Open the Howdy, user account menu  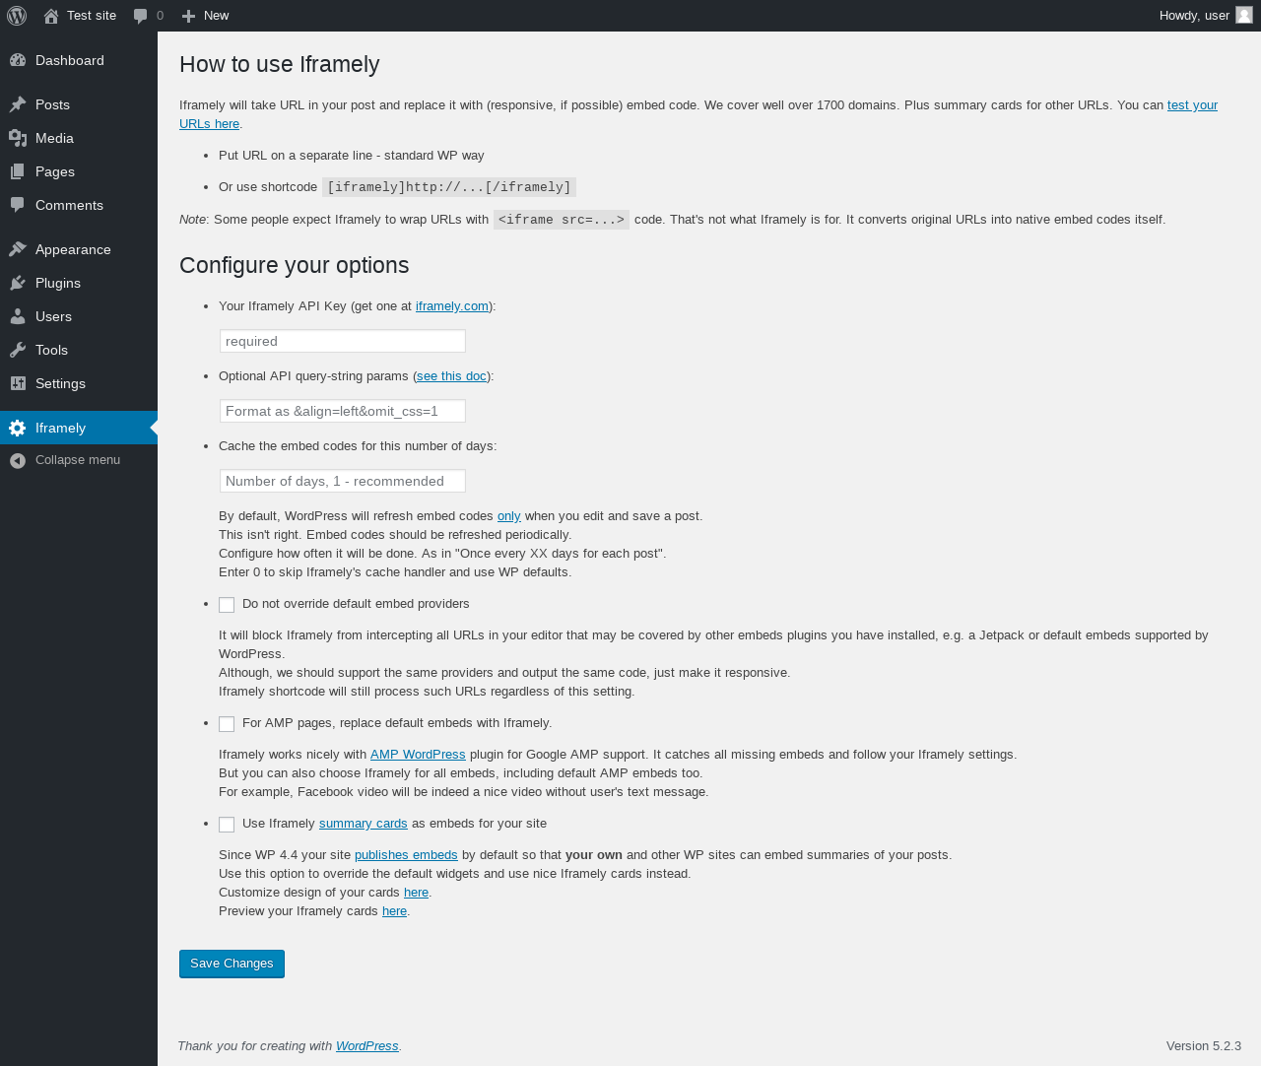pos(1194,16)
